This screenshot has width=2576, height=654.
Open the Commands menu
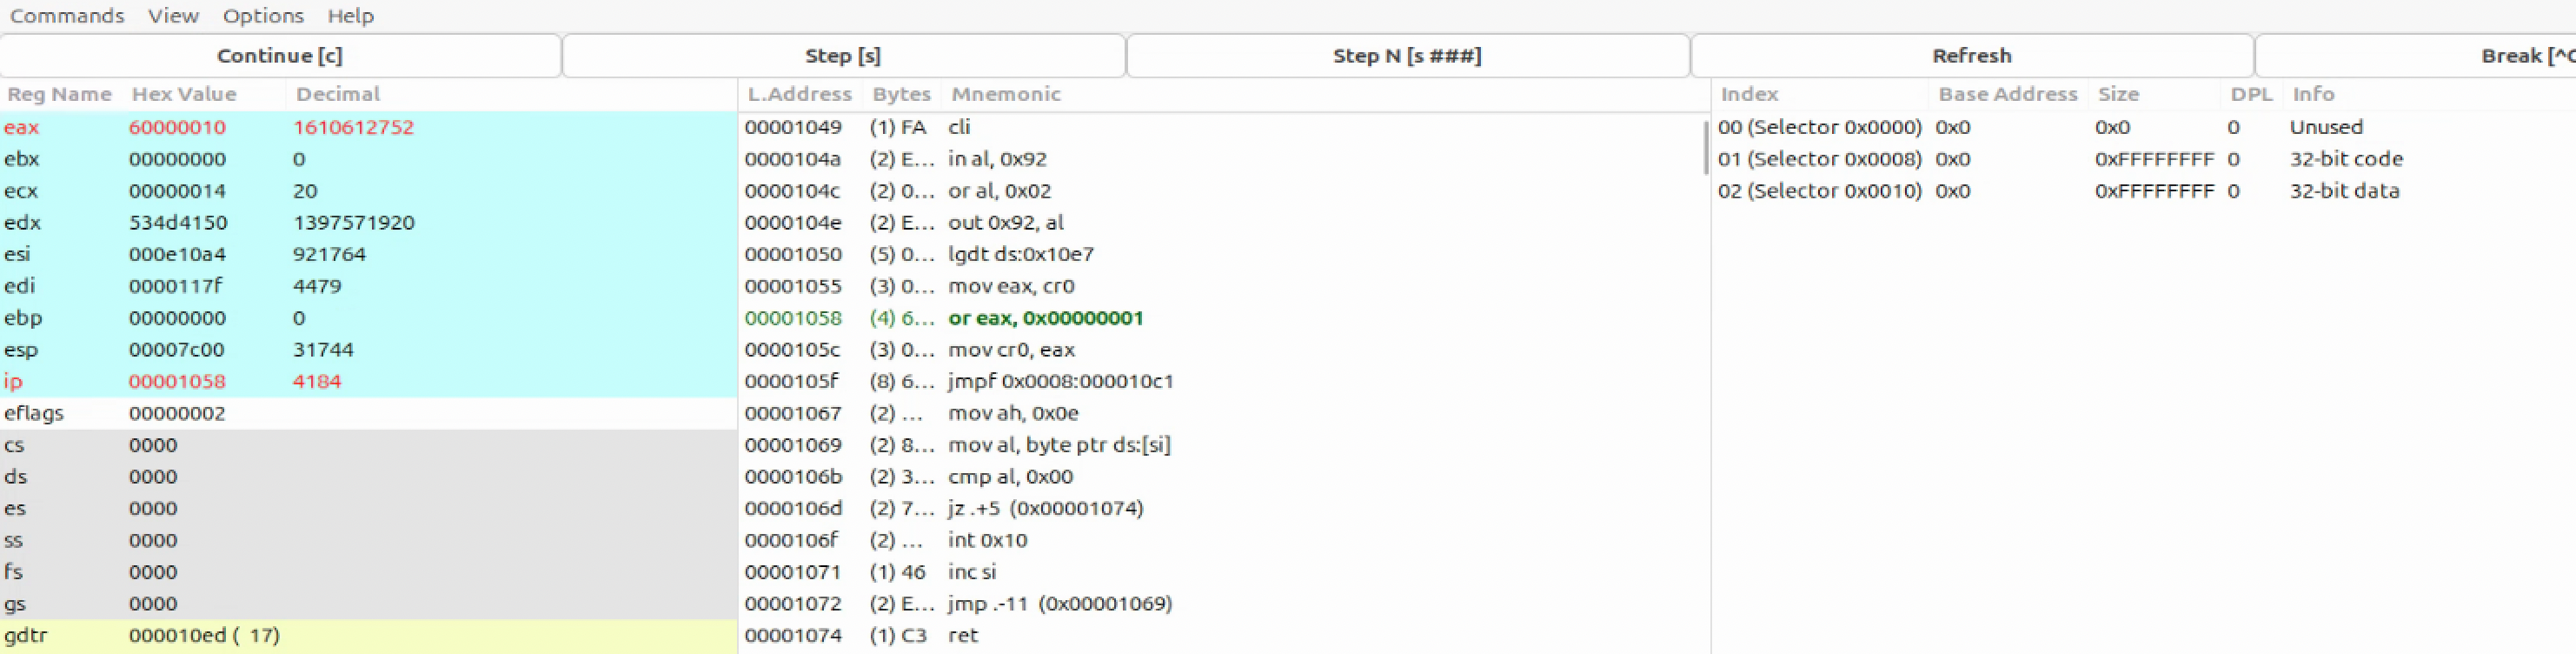pos(67,16)
